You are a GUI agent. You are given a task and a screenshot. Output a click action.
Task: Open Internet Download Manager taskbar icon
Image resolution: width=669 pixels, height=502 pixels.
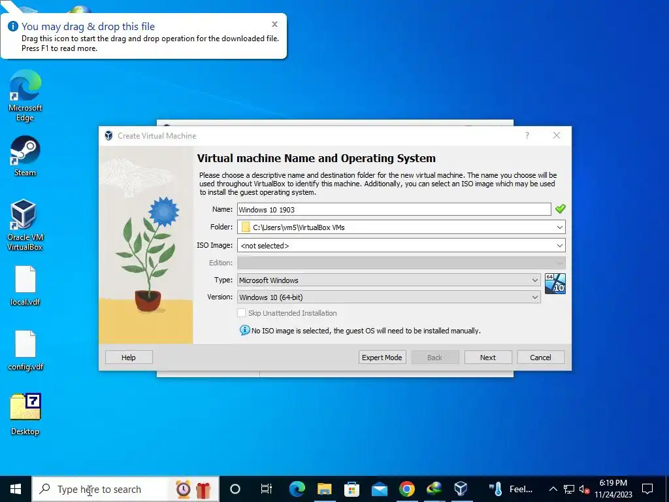pos(434,489)
